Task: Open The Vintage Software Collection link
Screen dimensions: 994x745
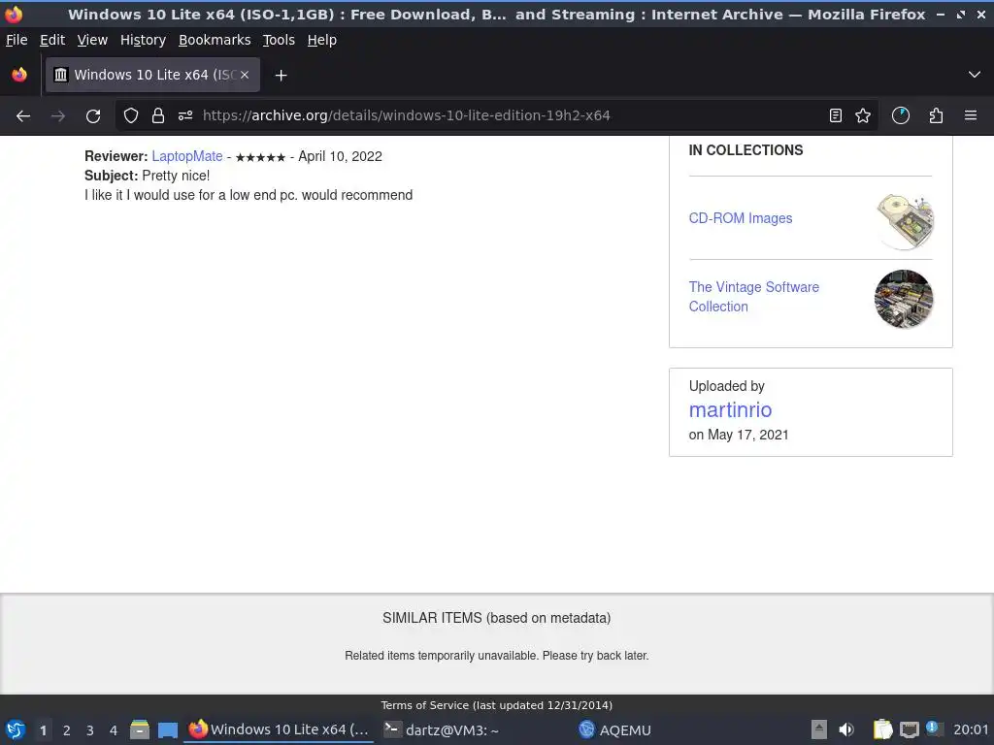Action: tap(753, 297)
